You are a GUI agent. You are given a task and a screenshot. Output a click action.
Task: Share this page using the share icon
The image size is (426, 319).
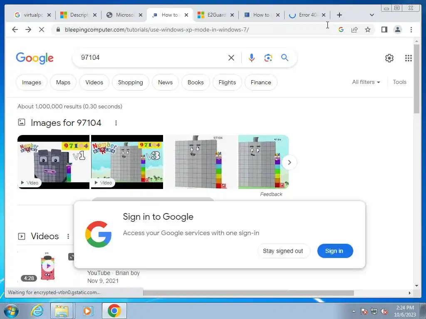click(354, 29)
